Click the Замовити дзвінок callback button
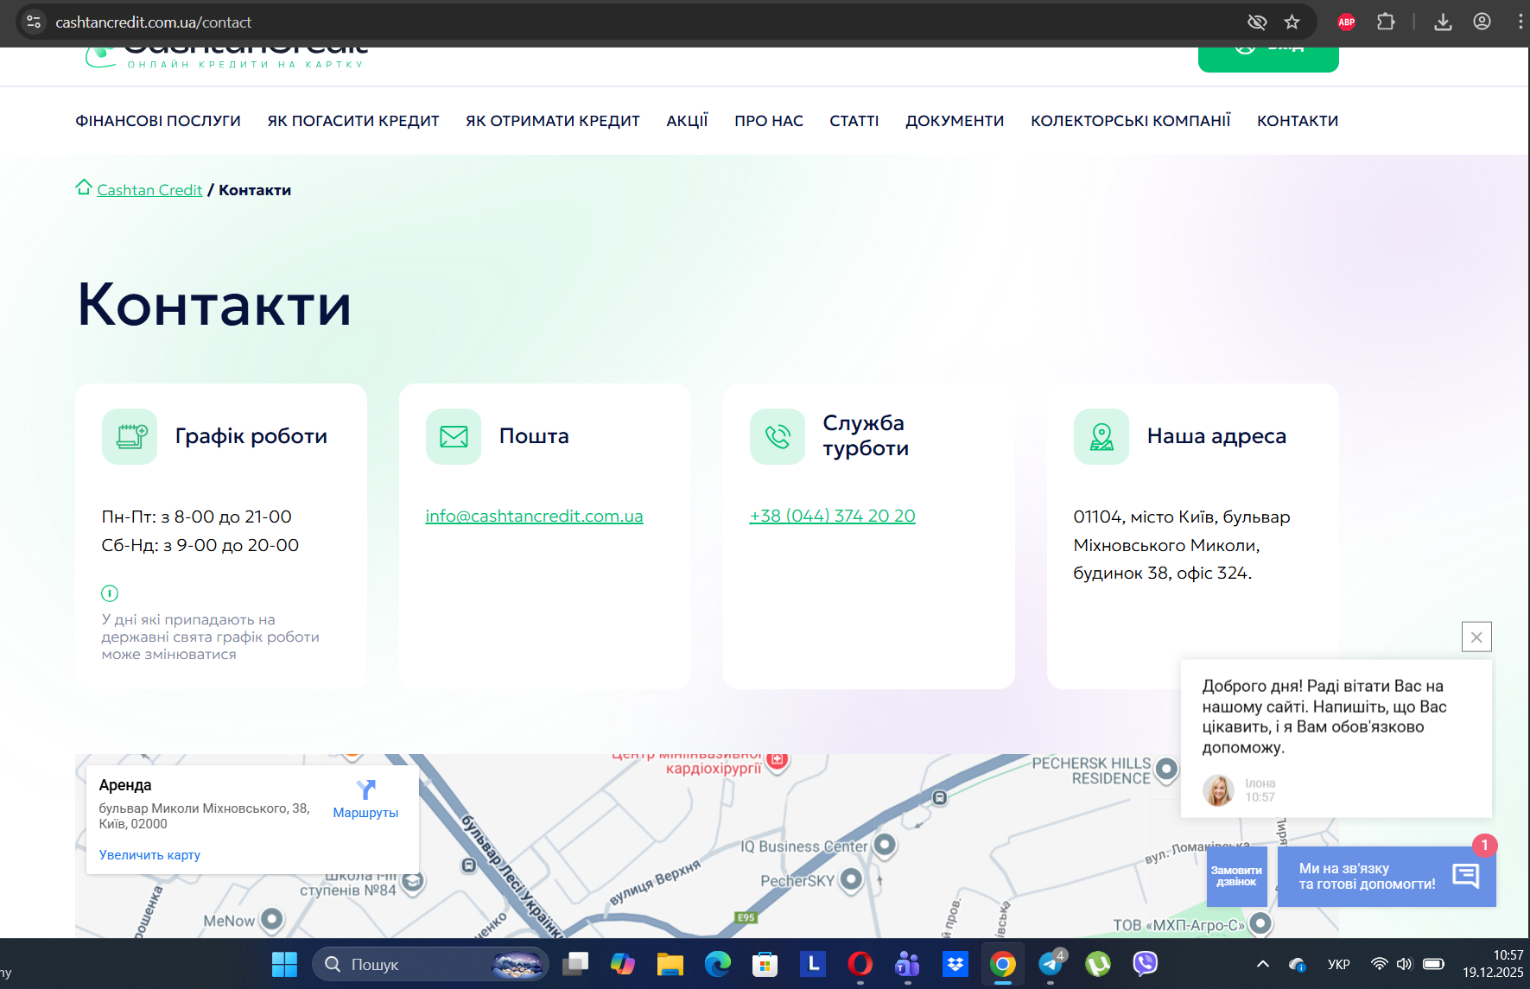The image size is (1530, 989). pos(1236,876)
